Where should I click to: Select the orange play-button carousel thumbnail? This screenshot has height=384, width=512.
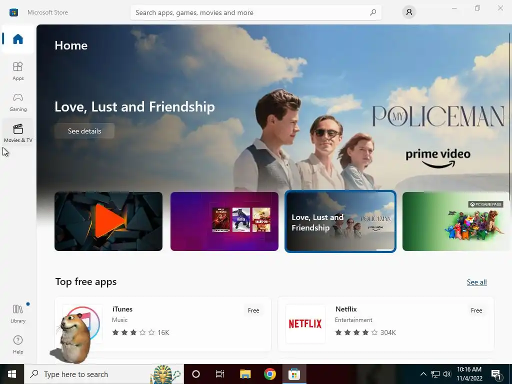point(108,221)
